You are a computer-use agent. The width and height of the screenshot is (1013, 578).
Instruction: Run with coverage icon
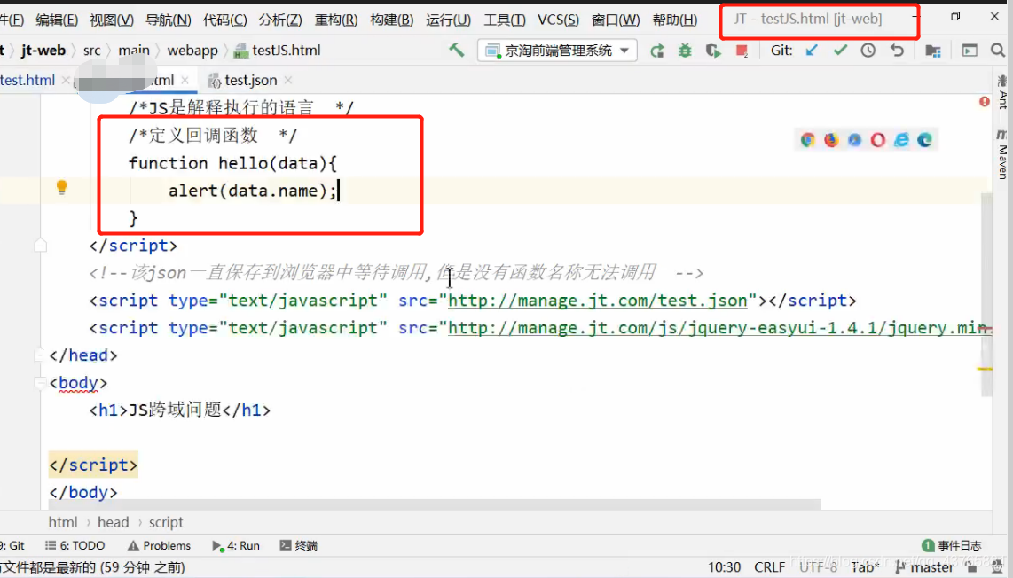pos(713,51)
